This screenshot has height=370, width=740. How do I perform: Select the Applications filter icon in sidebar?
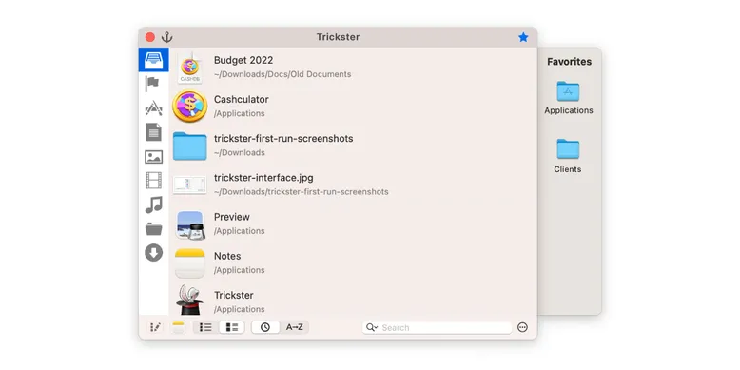[x=154, y=108]
